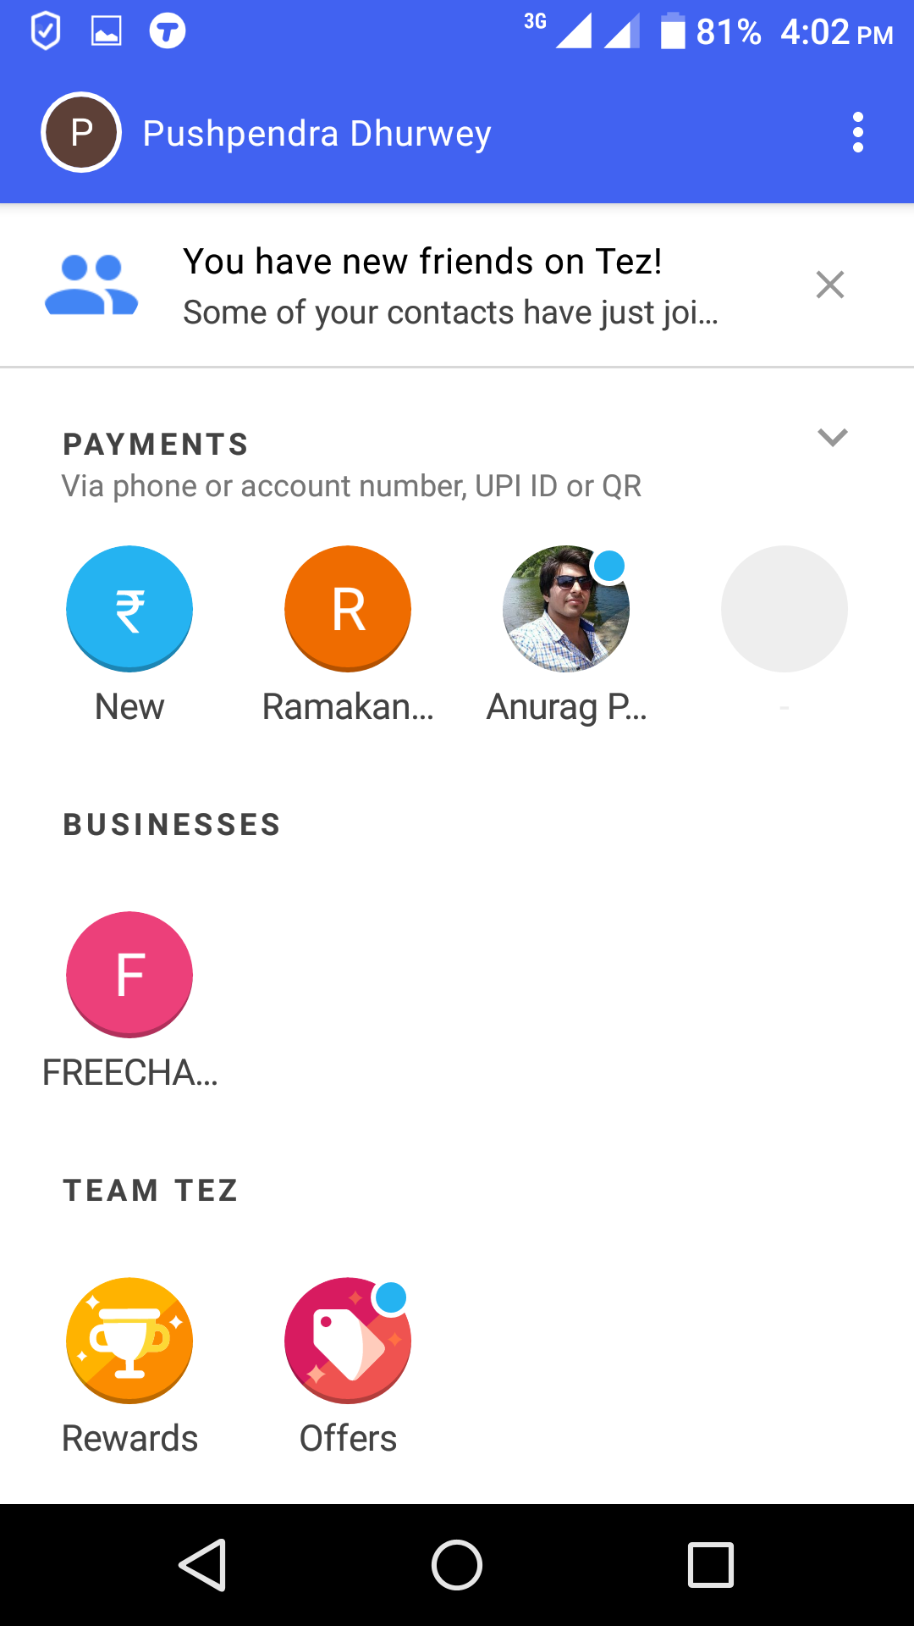The height and width of the screenshot is (1626, 914).
Task: Open the Offers tag icon
Action: 348,1341
